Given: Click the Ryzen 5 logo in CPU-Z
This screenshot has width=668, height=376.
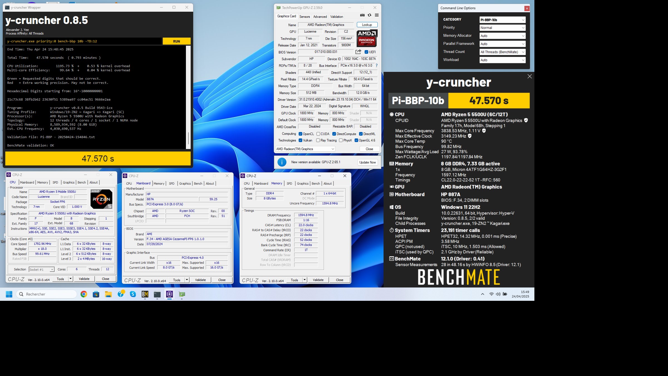Looking at the screenshot, I should [x=101, y=199].
